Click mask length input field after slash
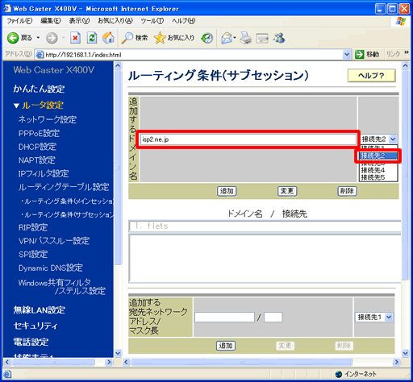The height and width of the screenshot is (382, 413). point(273,318)
